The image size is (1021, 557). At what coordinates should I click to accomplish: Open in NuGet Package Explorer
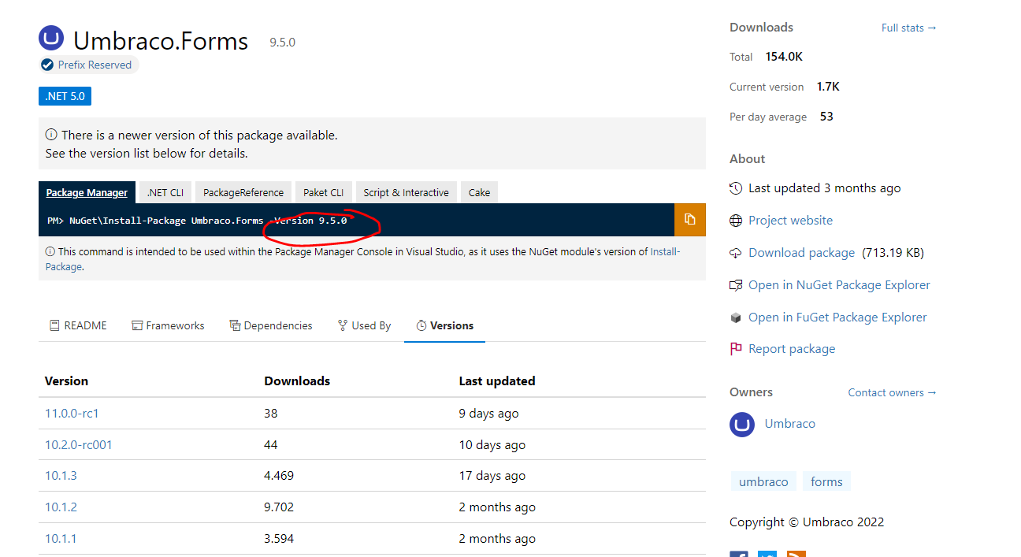coord(839,285)
